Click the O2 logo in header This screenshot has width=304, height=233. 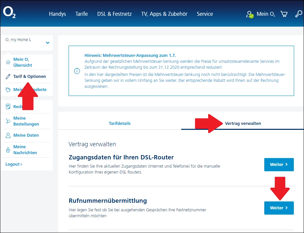pos(9,13)
